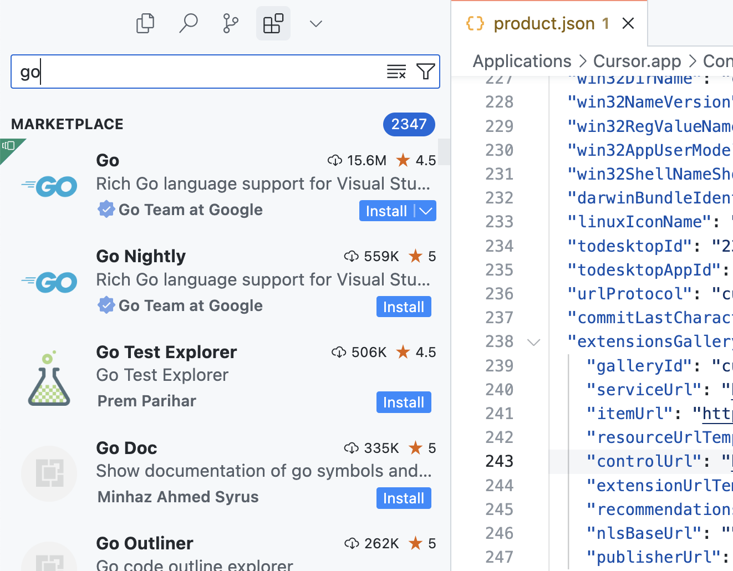Install the Go Doc extension

coord(403,498)
